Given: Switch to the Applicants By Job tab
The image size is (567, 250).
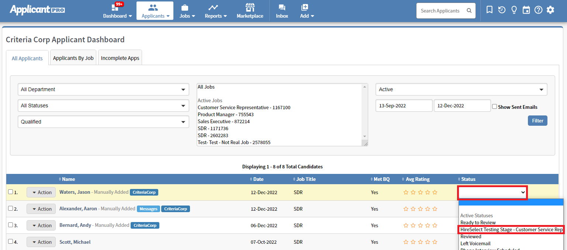Looking at the screenshot, I should (73, 58).
